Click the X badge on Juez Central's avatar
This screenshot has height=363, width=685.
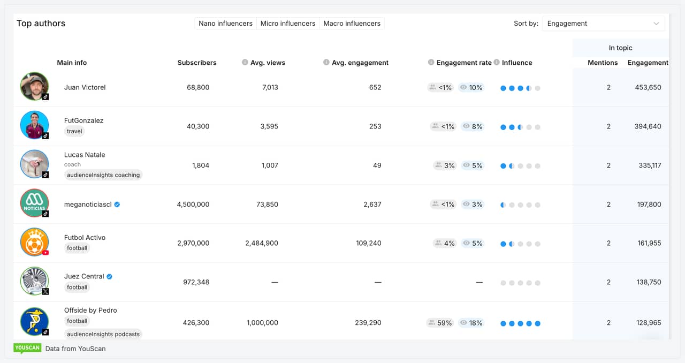point(45,292)
